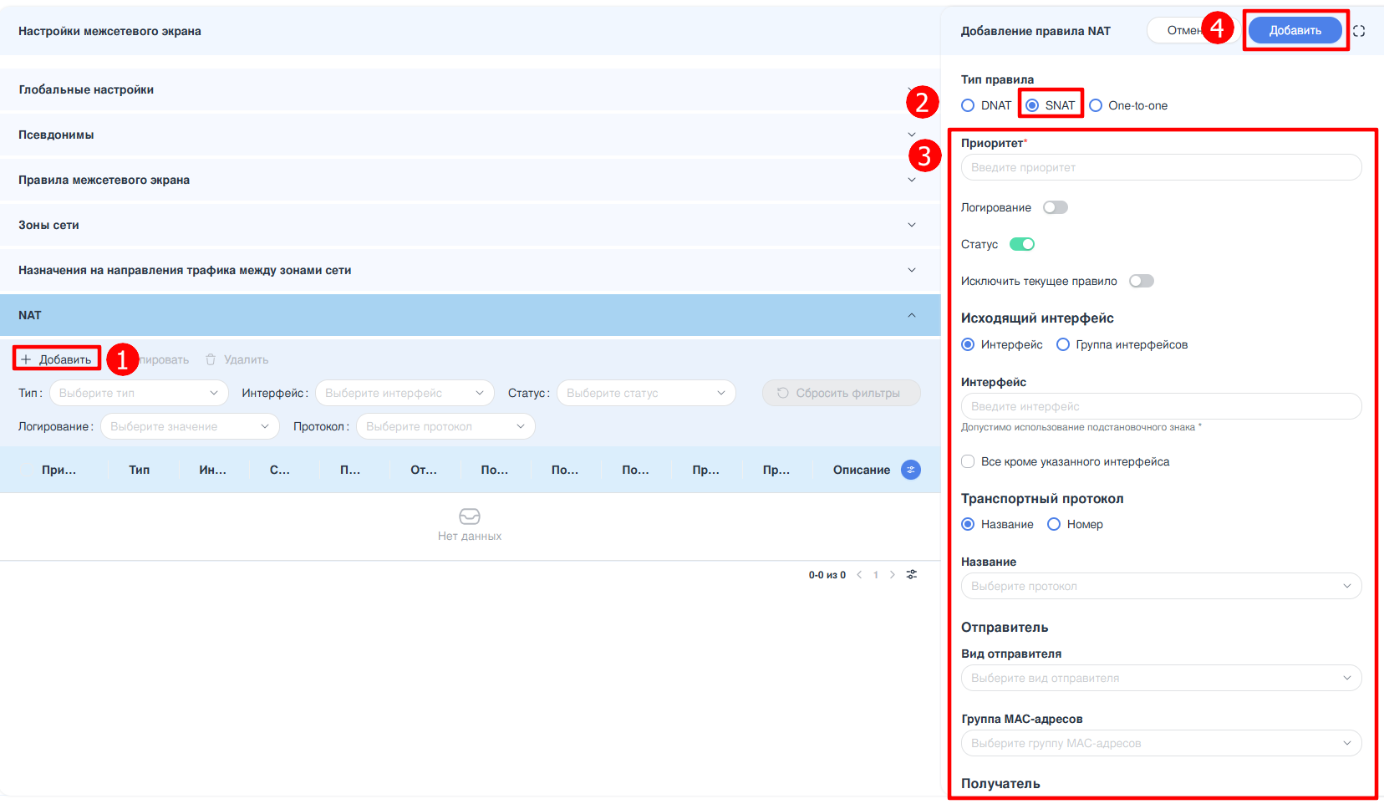Click the blue Добавить button in panel header

(x=1295, y=31)
